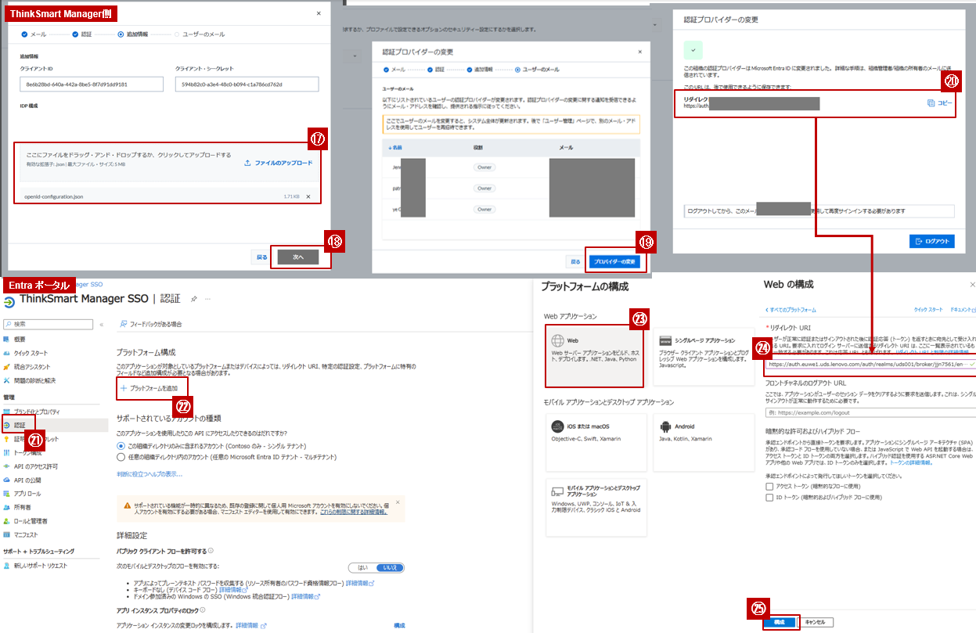This screenshot has width=976, height=633.
Task: Dismiss the orange warning banner
Action: [x=398, y=502]
